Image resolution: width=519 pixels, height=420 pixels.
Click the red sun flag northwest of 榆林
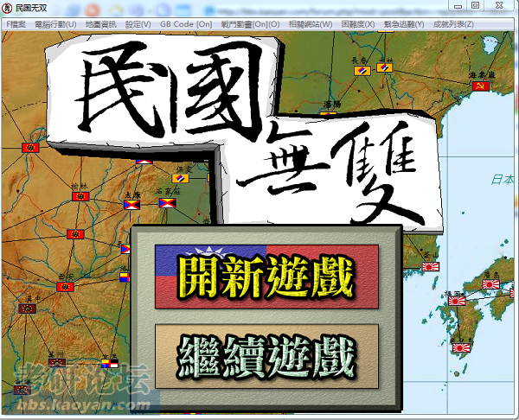[x=30, y=148]
